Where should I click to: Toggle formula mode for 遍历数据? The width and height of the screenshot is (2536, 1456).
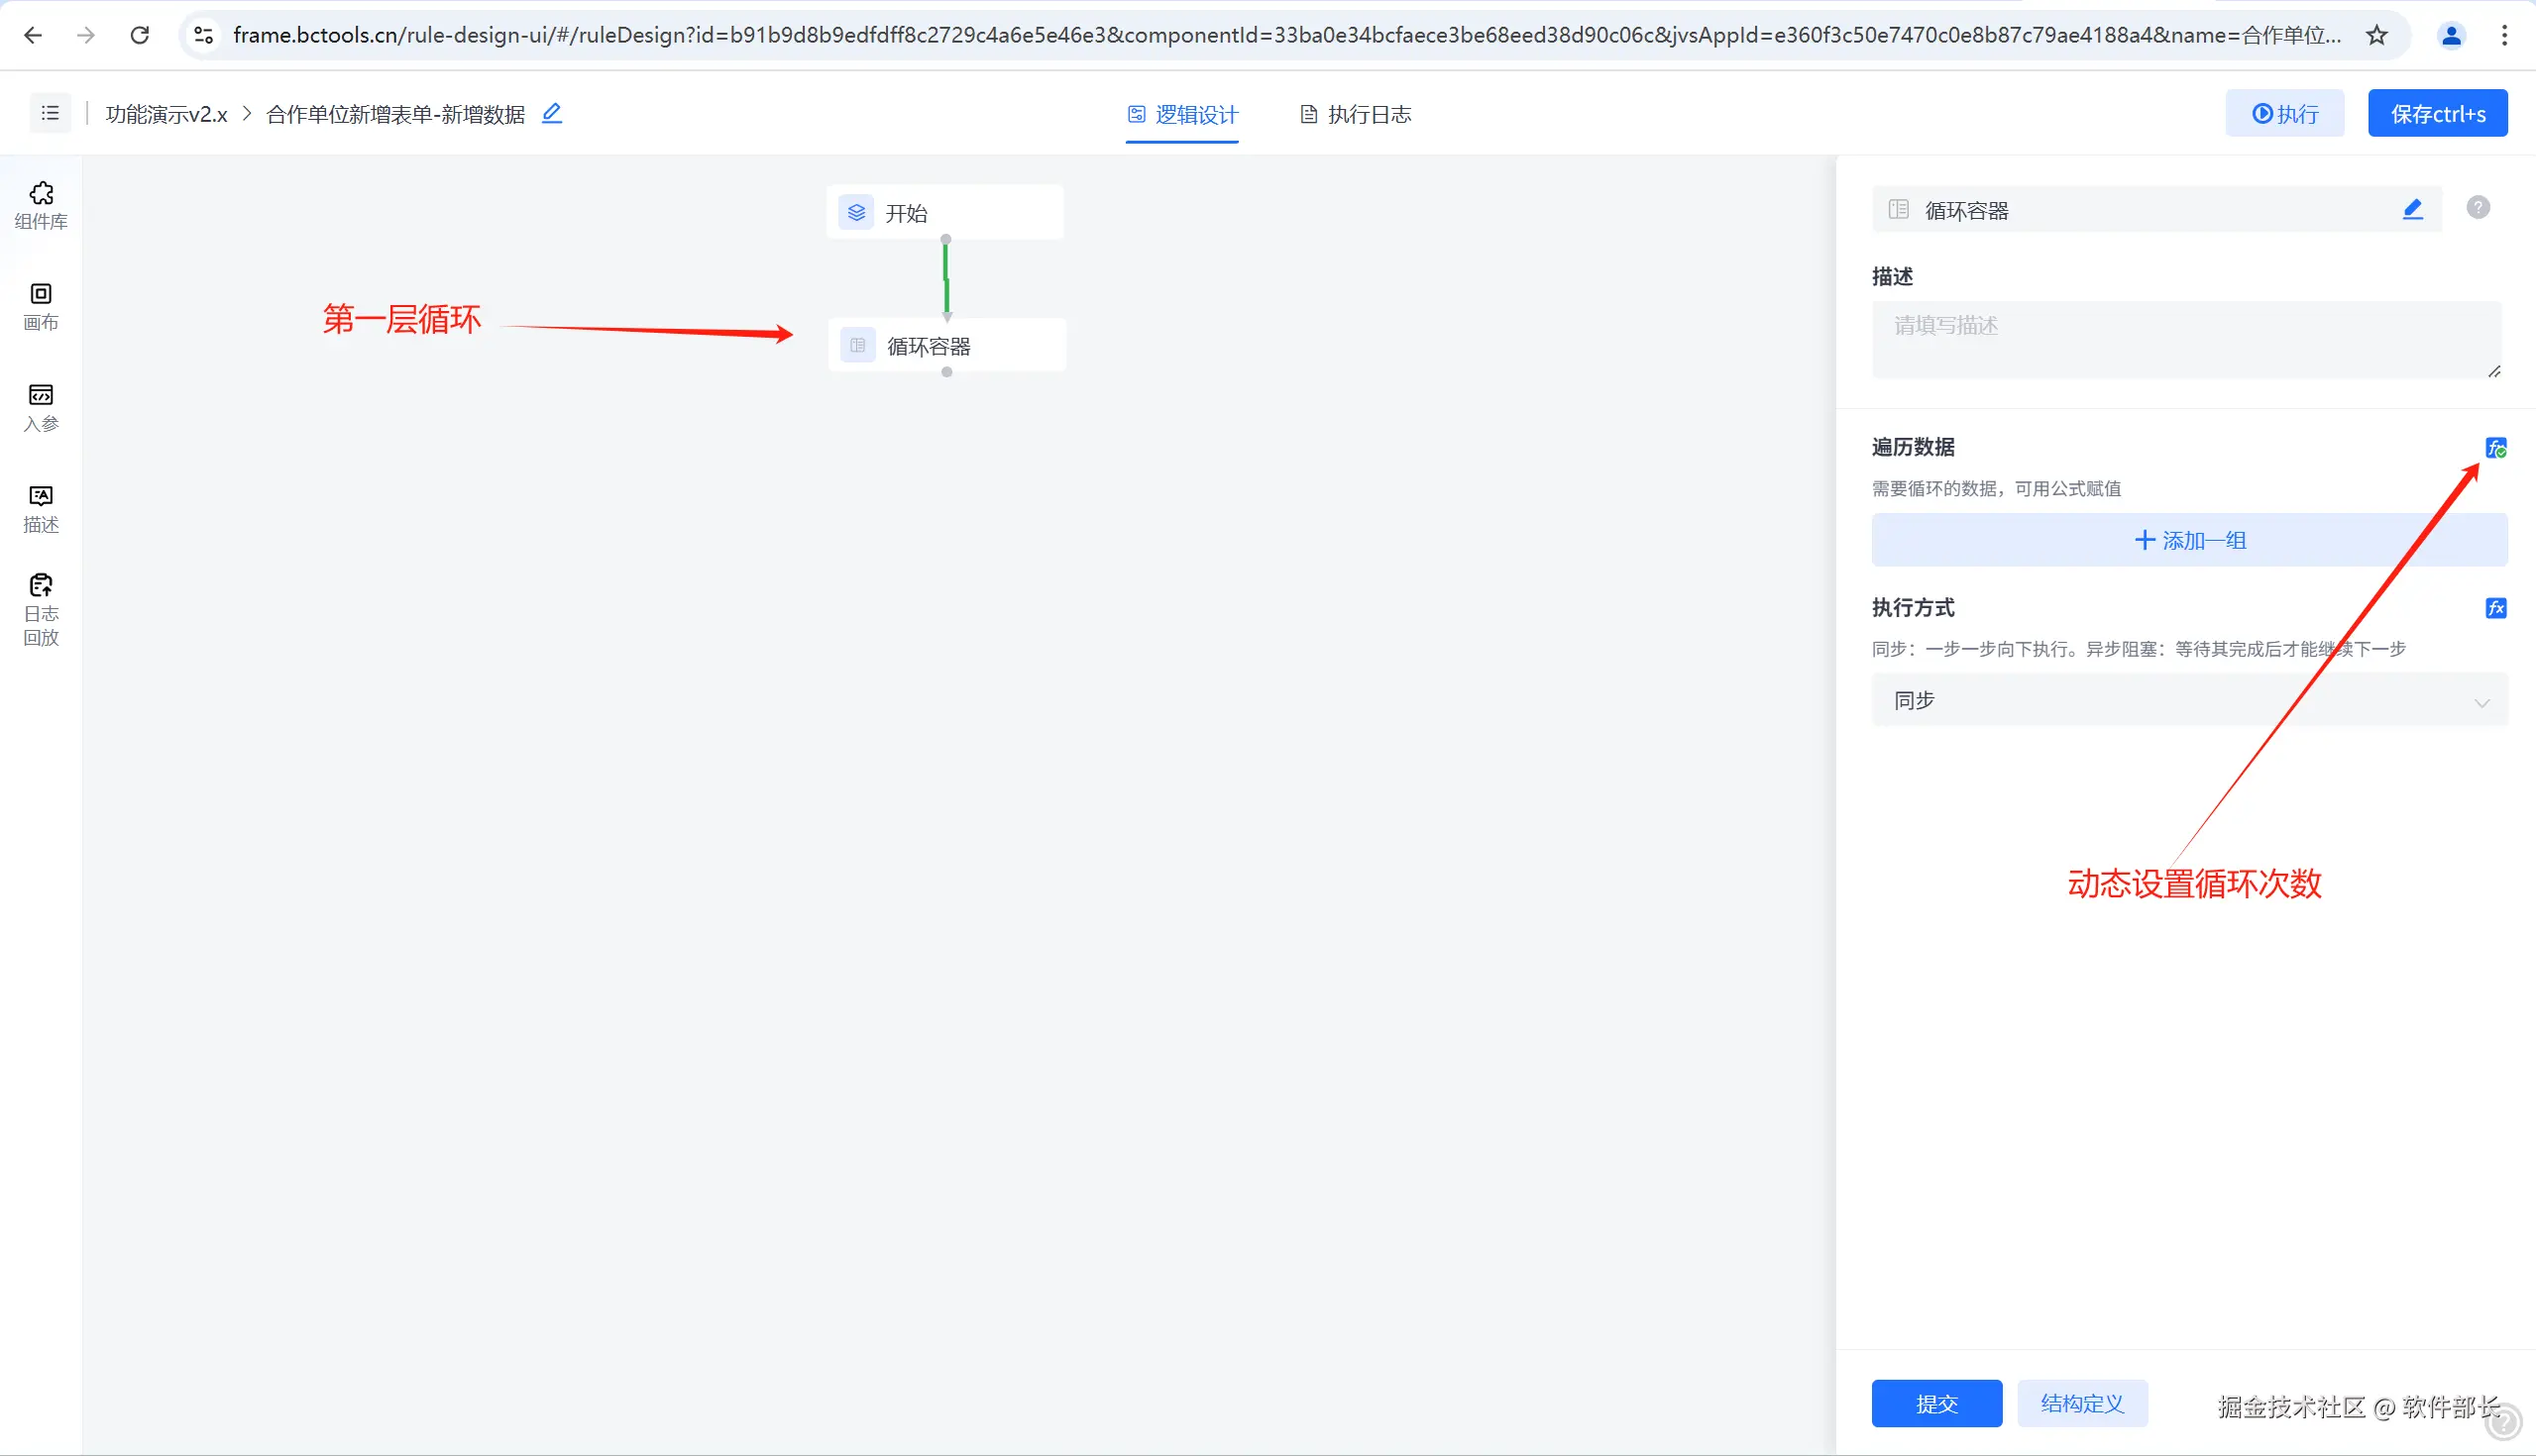pos(2495,448)
